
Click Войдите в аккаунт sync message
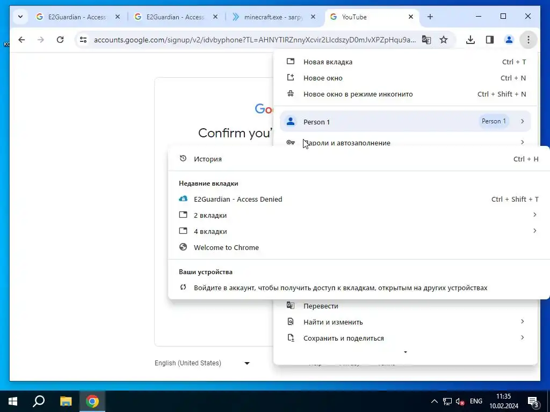359,288
